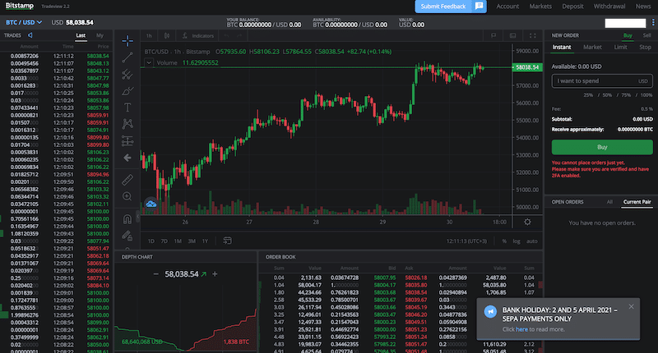Select the Sell toggle in New Order

(646, 35)
